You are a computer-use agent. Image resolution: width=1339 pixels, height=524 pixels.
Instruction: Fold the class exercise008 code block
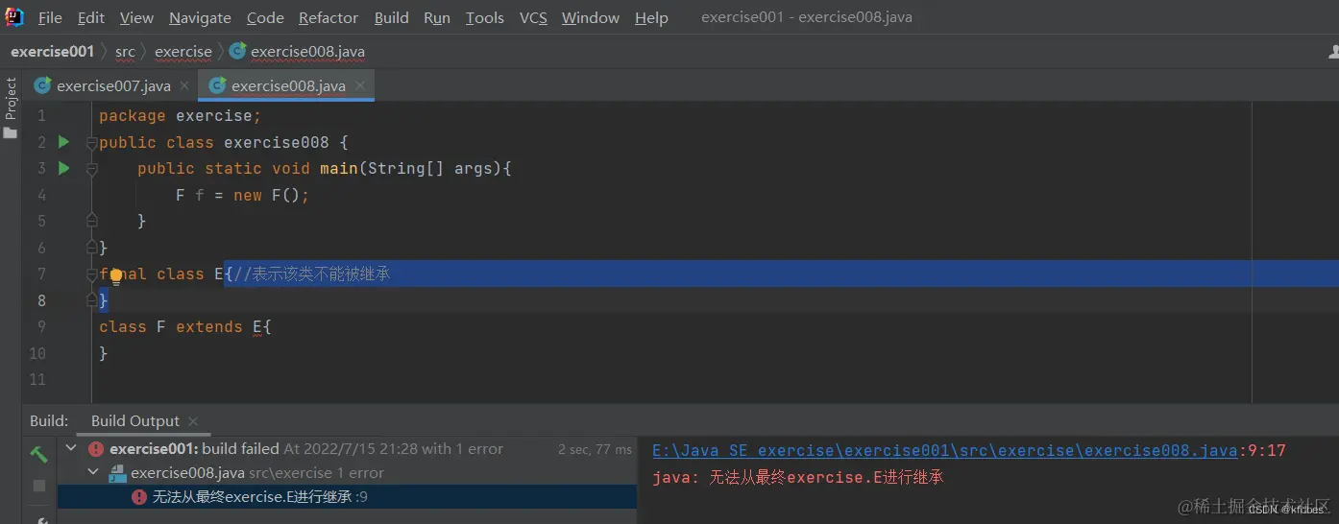(92, 143)
